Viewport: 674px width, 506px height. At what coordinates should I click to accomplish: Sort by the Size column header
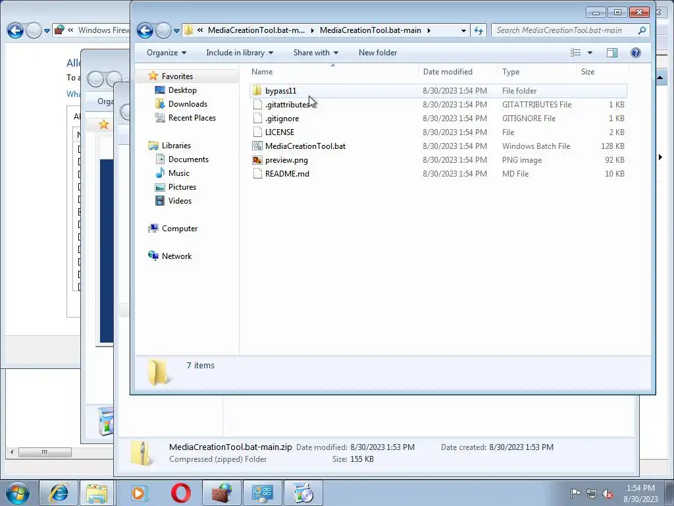[603, 72]
